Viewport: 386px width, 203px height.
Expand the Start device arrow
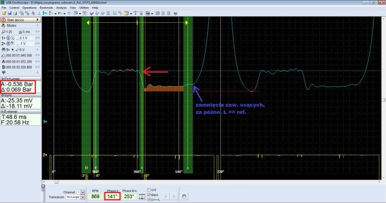pyautogui.click(x=38, y=20)
